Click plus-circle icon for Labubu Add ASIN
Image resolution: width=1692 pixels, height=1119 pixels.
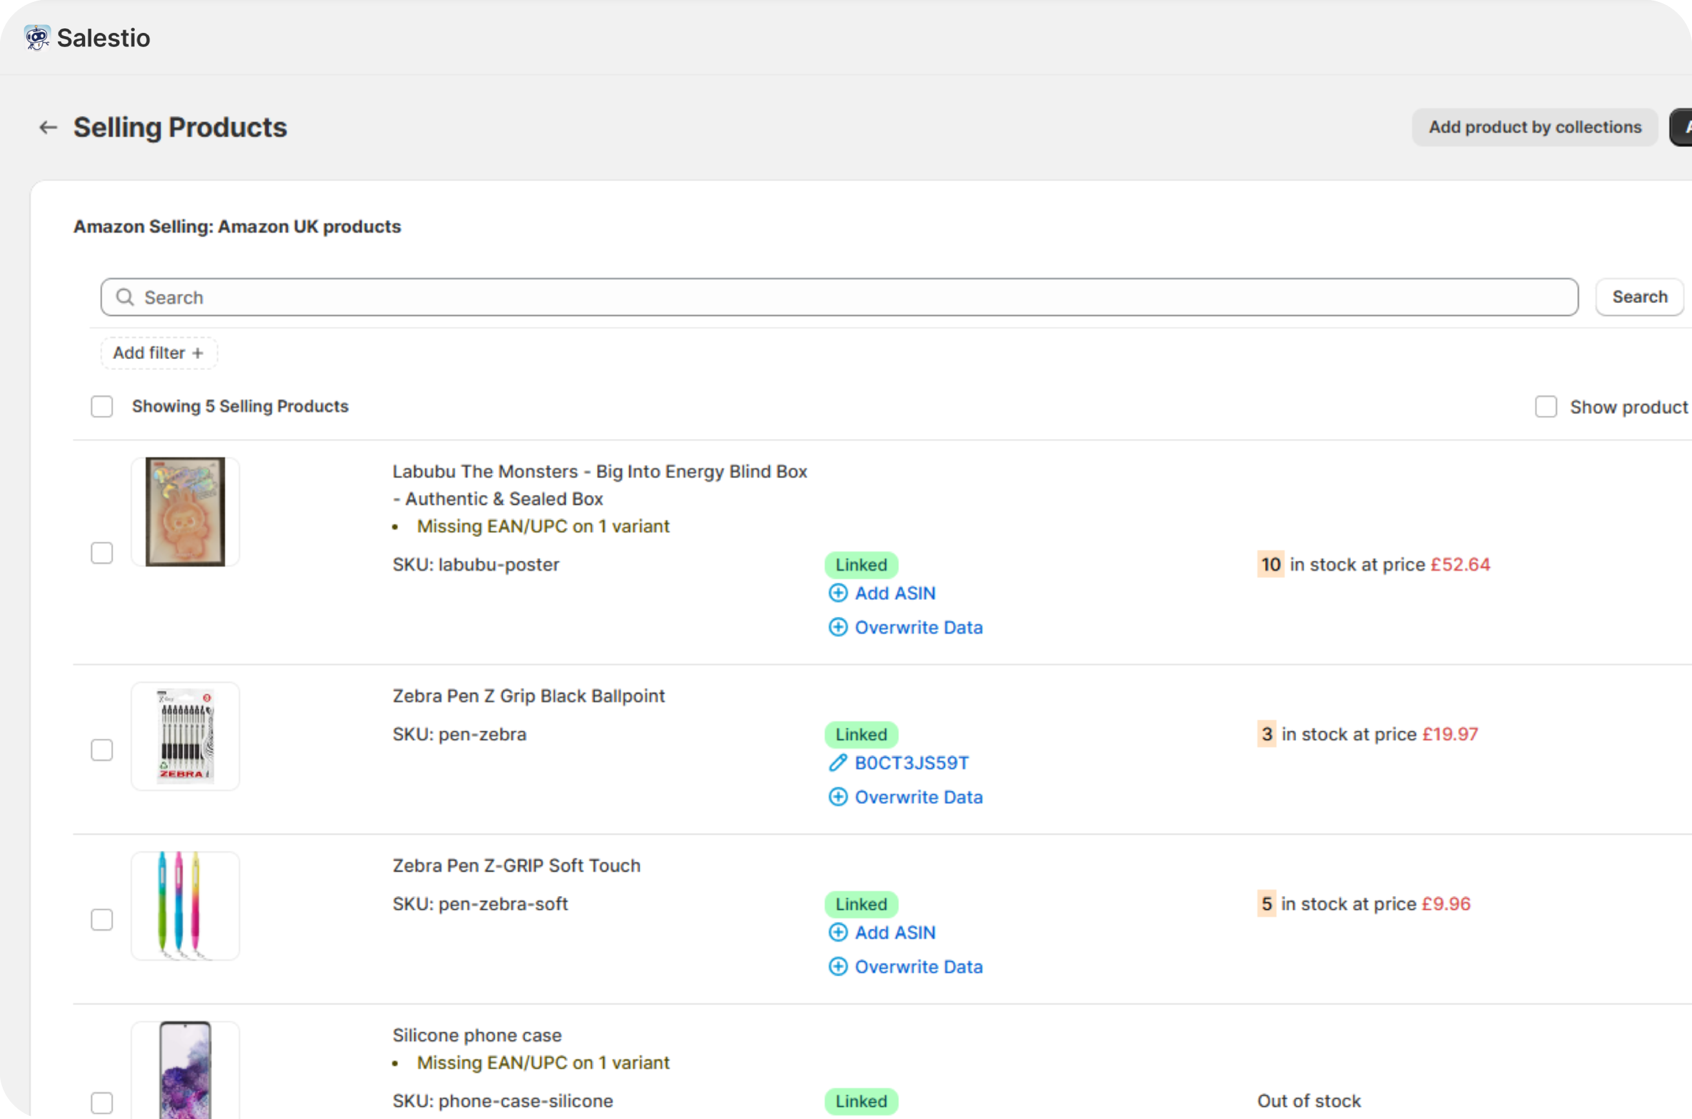(838, 593)
